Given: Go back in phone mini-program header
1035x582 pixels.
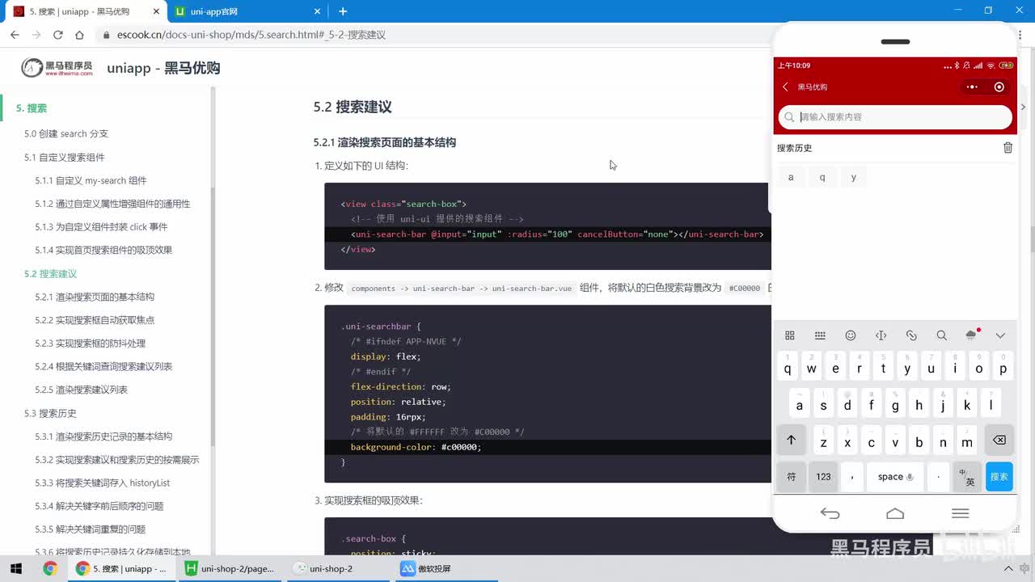Looking at the screenshot, I should pyautogui.click(x=785, y=87).
